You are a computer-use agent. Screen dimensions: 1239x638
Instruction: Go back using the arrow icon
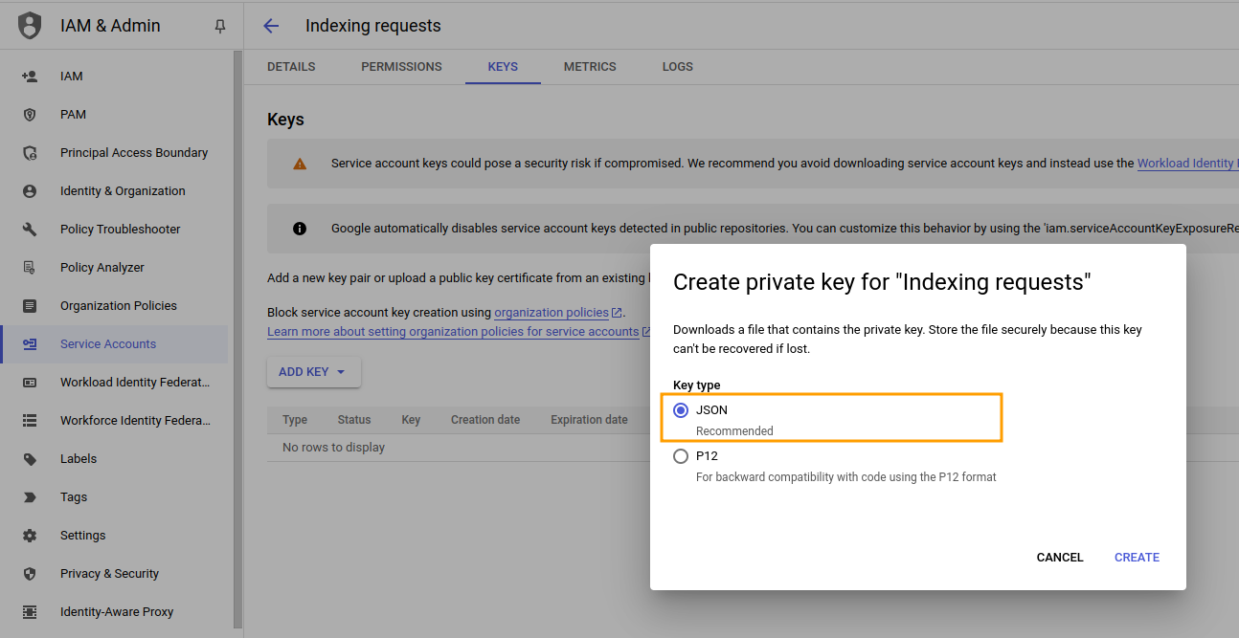[x=271, y=26]
